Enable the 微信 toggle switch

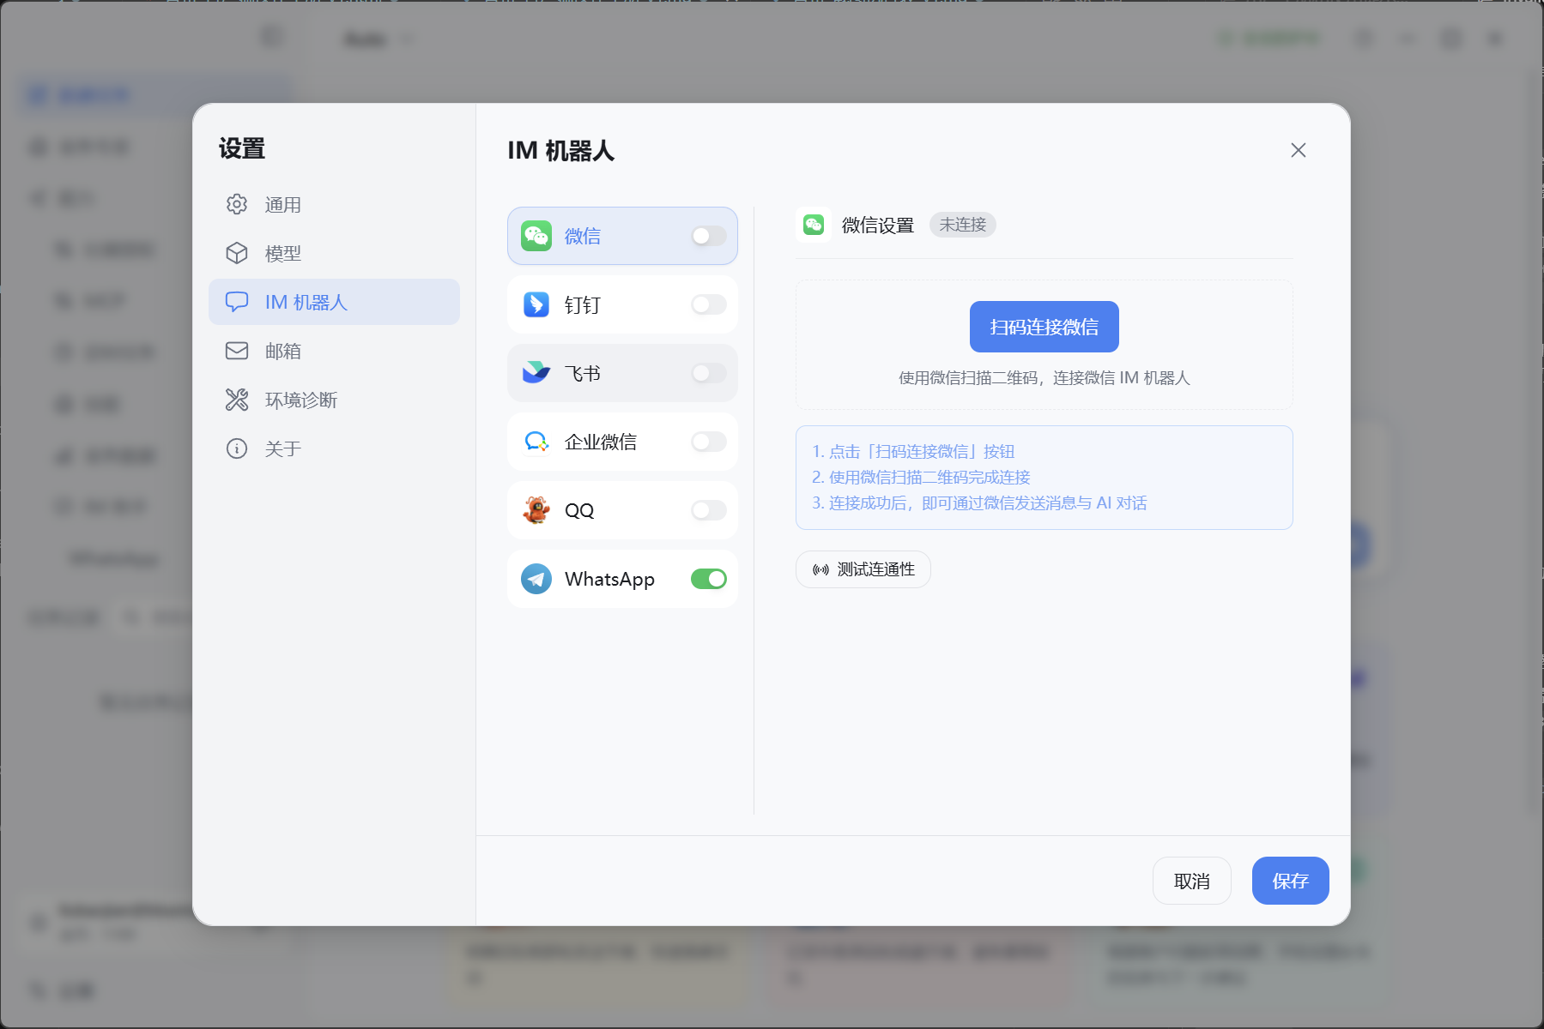click(709, 236)
